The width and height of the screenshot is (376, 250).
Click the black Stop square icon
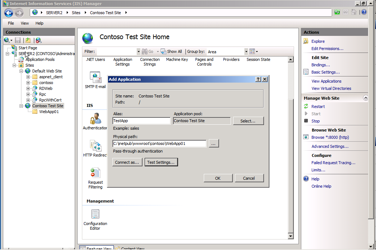tap(306, 121)
